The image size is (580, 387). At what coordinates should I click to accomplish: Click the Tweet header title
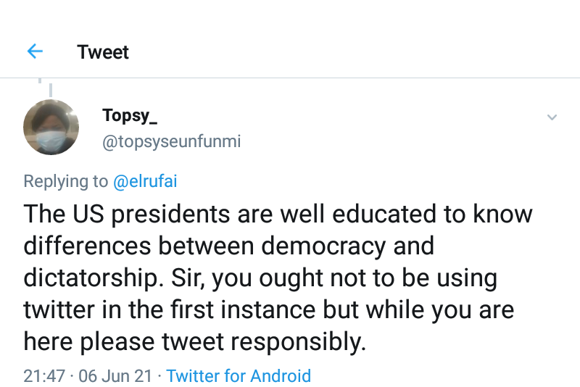[x=103, y=52]
